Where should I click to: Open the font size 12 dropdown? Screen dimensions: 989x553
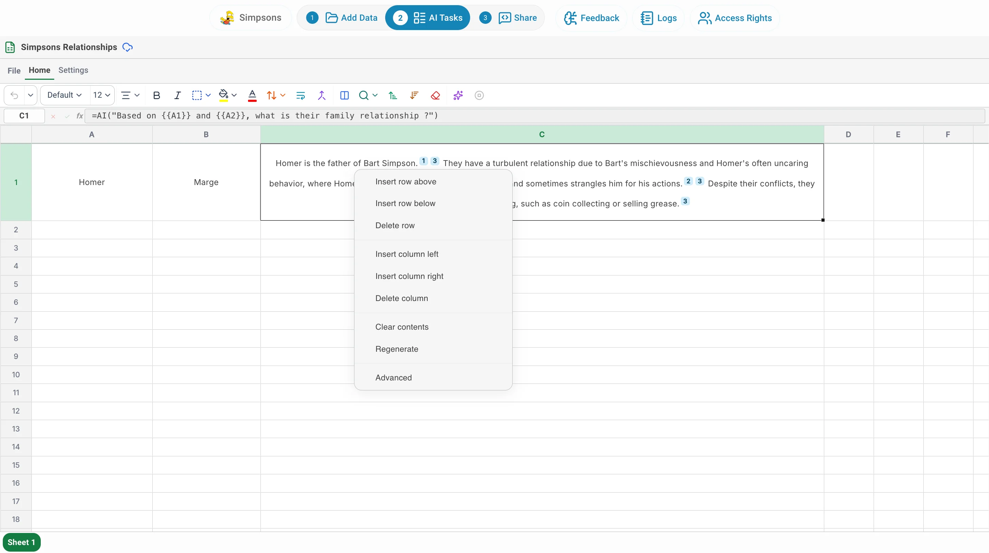tap(102, 95)
